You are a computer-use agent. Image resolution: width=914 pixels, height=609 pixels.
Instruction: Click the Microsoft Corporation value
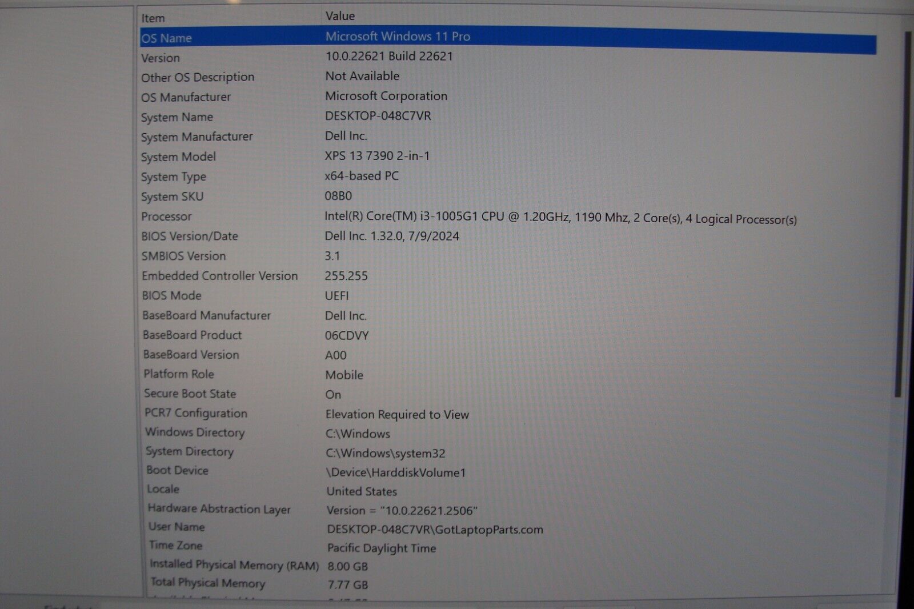point(386,96)
